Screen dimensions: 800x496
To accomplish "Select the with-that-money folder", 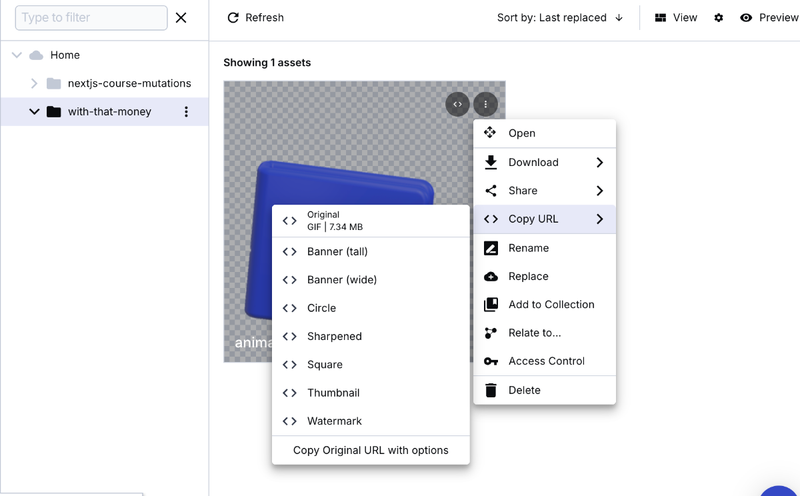I will tap(99, 112).
